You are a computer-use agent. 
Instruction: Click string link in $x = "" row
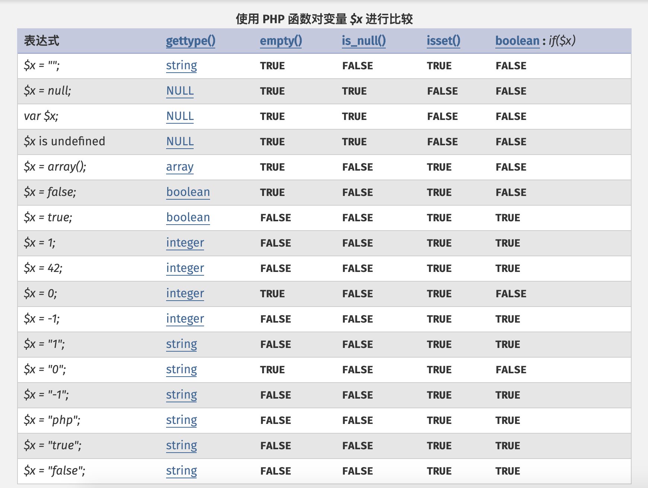tap(181, 66)
